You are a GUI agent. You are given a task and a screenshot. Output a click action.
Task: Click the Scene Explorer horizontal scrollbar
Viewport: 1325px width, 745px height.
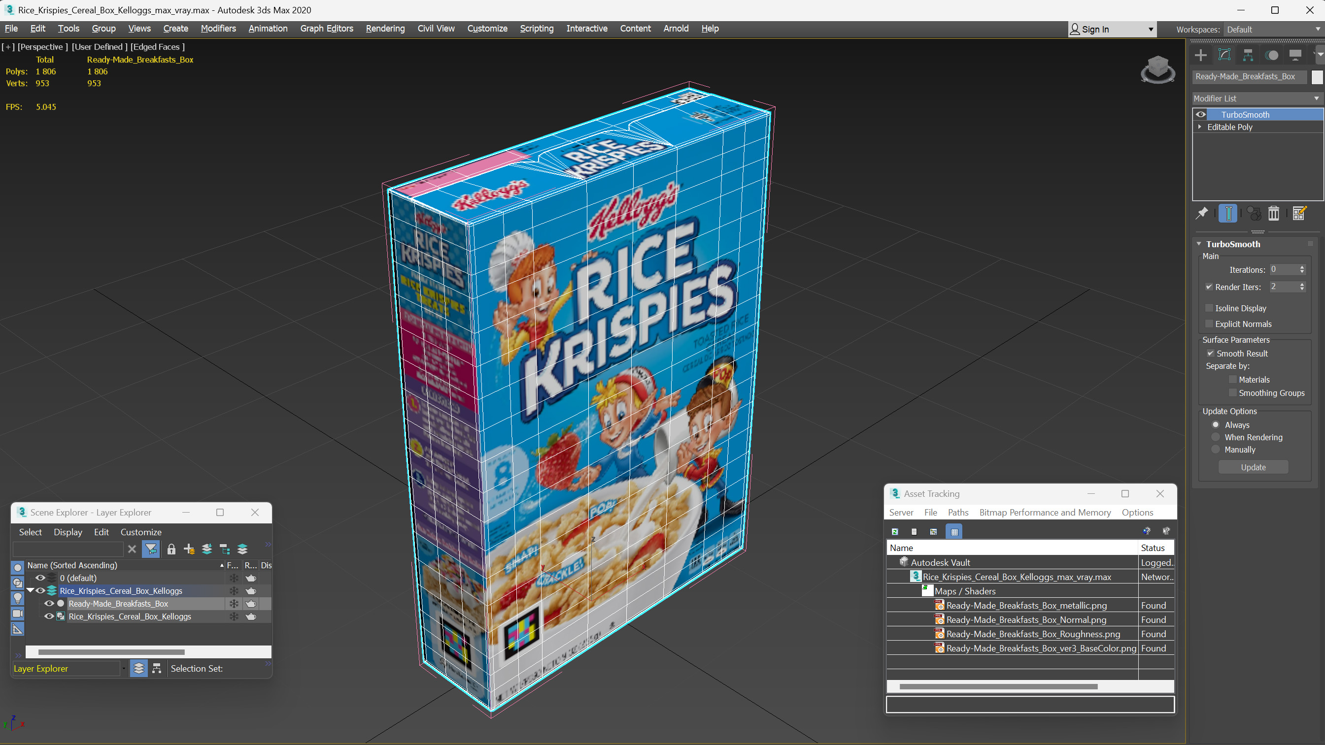pos(111,652)
